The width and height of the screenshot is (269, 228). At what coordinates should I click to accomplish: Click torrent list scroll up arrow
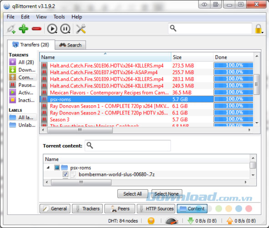coord(257,56)
